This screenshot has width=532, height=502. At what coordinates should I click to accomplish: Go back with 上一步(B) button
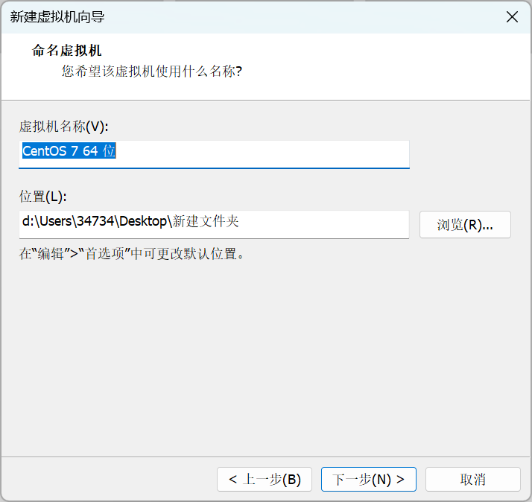pyautogui.click(x=265, y=479)
